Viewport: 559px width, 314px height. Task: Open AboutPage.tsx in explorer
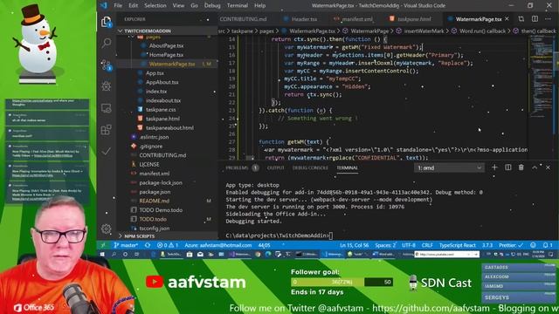tap(166, 45)
